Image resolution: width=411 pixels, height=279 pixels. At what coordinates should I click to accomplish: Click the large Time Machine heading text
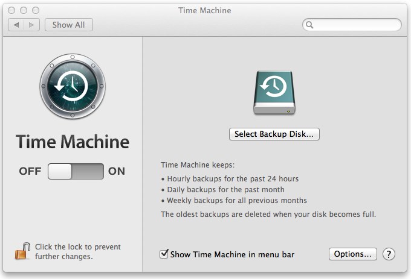[73, 142]
